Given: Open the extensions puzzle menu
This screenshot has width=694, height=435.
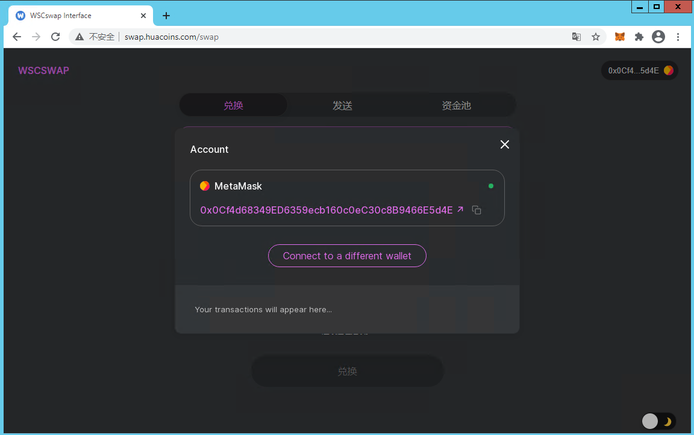Looking at the screenshot, I should 639,37.
